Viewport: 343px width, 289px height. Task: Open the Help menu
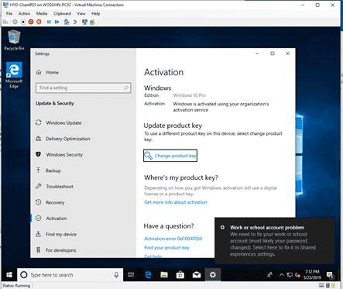click(x=95, y=13)
